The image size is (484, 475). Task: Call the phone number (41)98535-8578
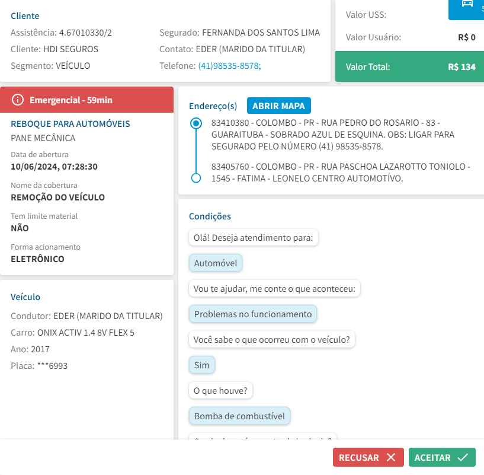229,66
